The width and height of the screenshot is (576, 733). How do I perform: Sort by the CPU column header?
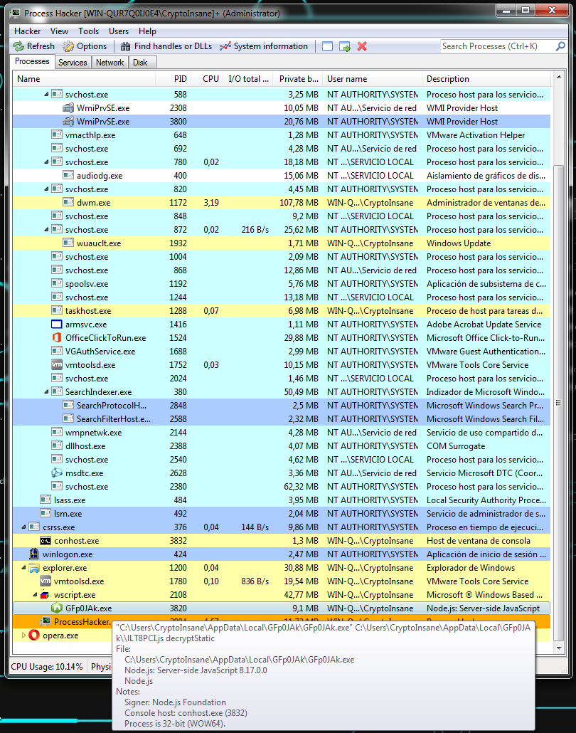(x=207, y=79)
